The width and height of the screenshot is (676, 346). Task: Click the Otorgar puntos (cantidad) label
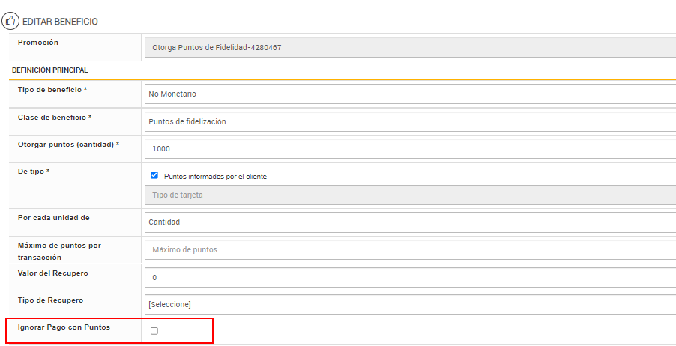(68, 144)
